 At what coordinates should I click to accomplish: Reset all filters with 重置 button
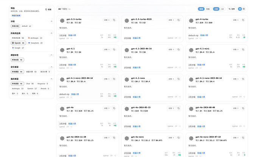tap(48, 10)
